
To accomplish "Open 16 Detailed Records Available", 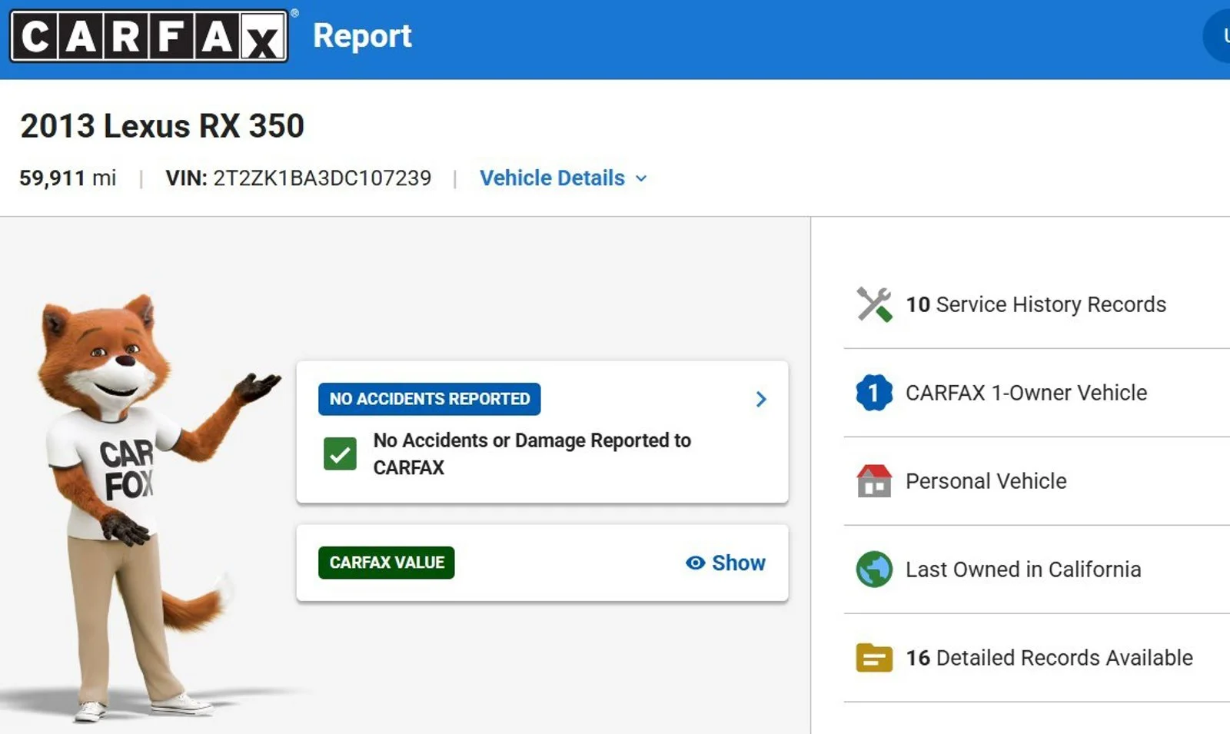I will tap(1049, 658).
